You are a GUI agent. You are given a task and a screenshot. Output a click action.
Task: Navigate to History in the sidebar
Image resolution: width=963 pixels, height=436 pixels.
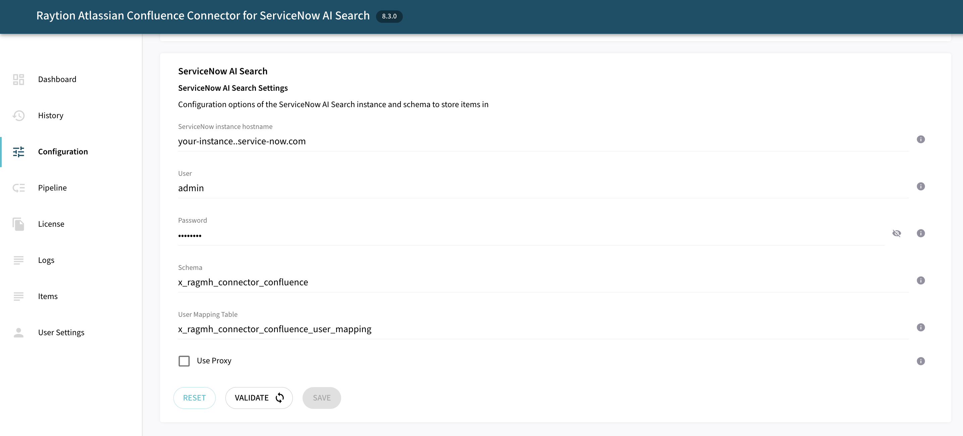(x=50, y=116)
